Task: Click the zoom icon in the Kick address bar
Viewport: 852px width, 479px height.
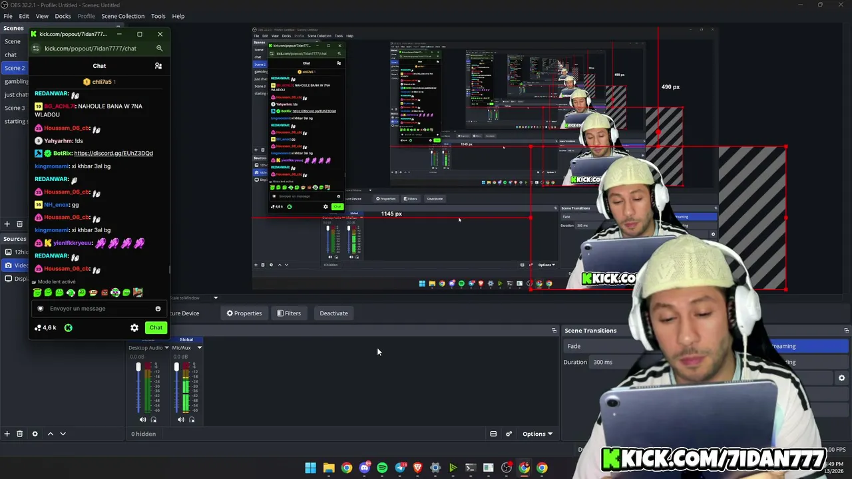Action: coord(159,48)
